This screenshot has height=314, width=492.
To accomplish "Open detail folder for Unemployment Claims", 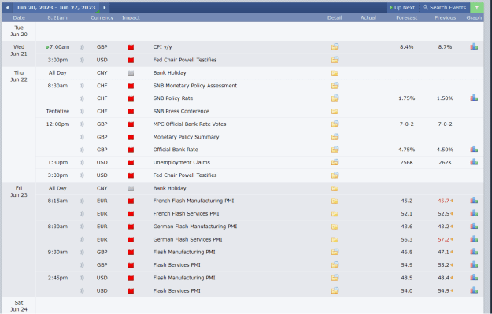I will pyautogui.click(x=335, y=162).
